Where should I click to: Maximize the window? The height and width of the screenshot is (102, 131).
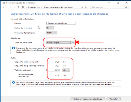coord(118,3)
